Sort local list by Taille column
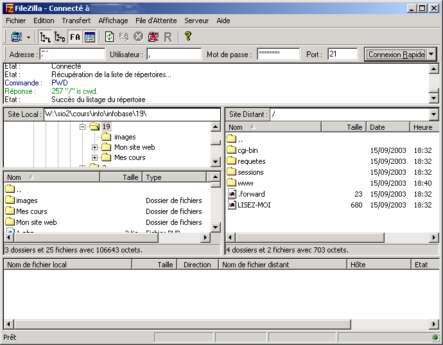The height and width of the screenshot is (345, 443). pos(121,177)
